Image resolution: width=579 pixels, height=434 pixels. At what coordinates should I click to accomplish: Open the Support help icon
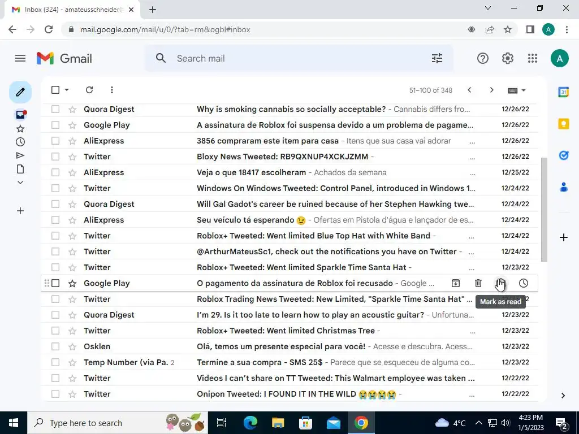click(483, 58)
